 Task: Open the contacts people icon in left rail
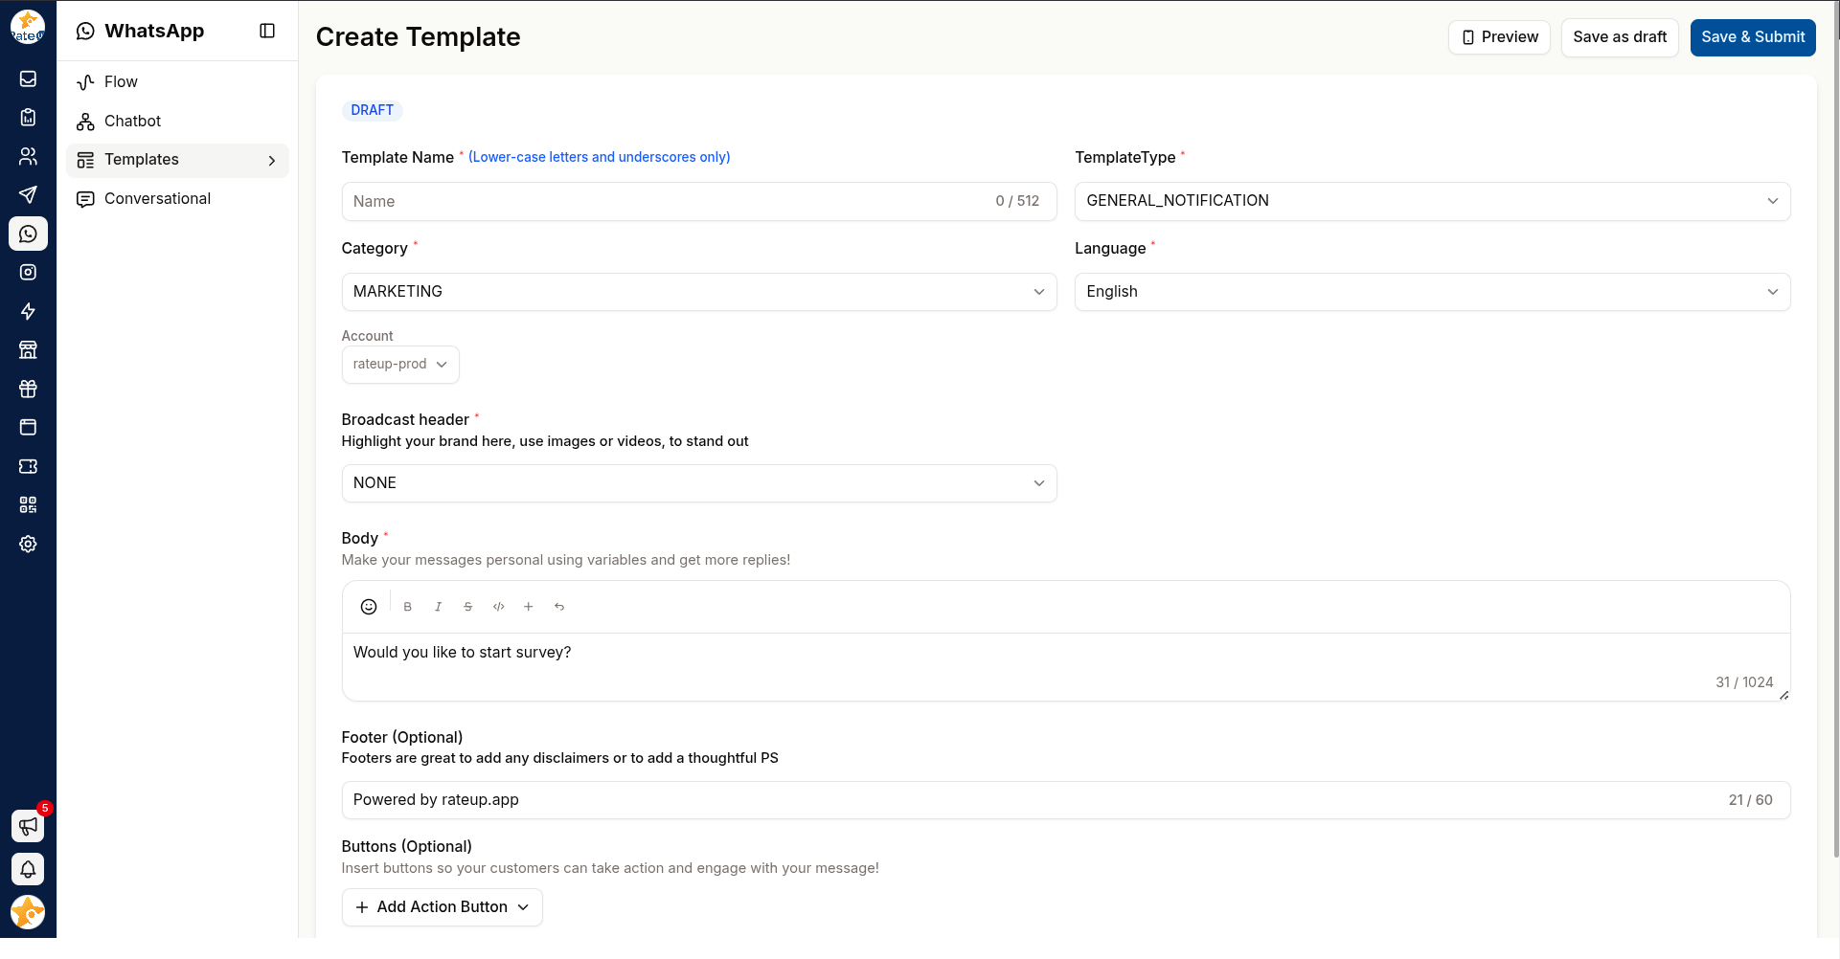(x=28, y=156)
